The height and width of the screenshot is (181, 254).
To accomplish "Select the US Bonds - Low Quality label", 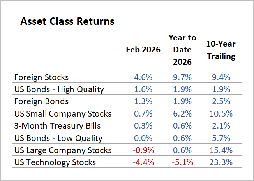I will [58, 138].
